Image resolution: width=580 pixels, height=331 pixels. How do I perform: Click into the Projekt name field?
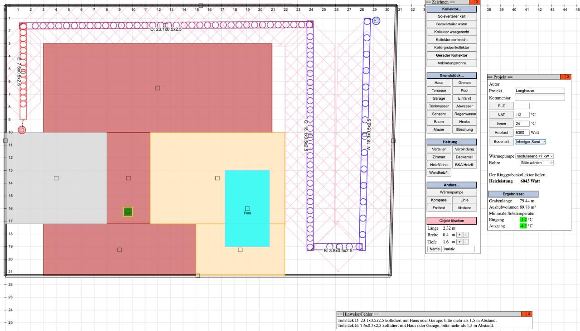[x=540, y=91]
